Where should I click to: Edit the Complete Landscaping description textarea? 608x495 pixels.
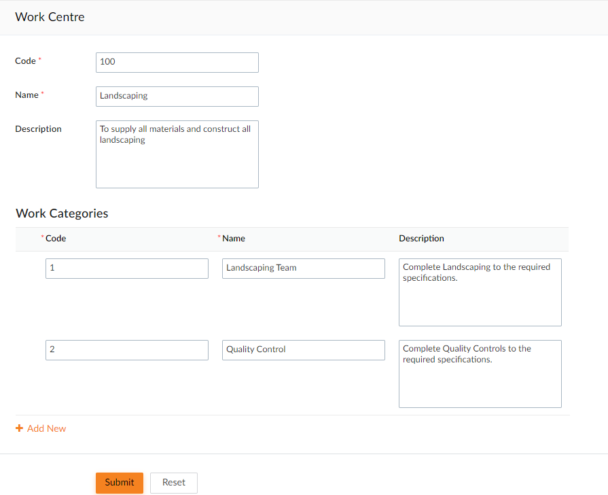click(480, 292)
